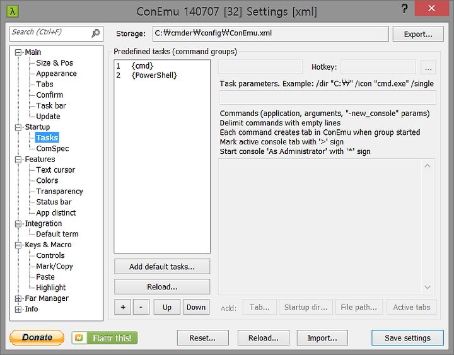Click commands scrollbar down arrow
Viewport: 454px width, 355px height.
pyautogui.click(x=428, y=288)
